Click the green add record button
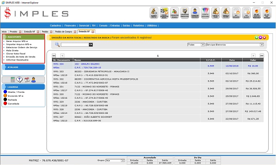 [257, 37]
